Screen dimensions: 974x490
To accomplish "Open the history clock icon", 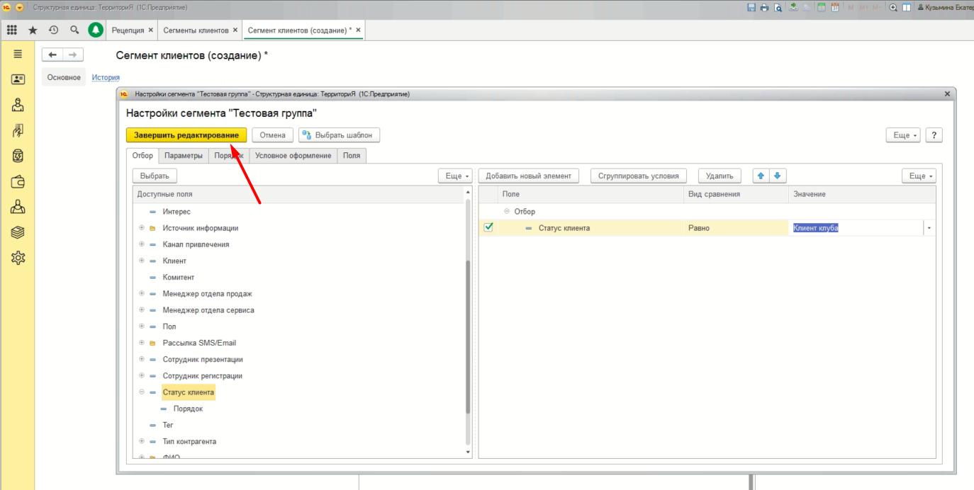I will 53,30.
